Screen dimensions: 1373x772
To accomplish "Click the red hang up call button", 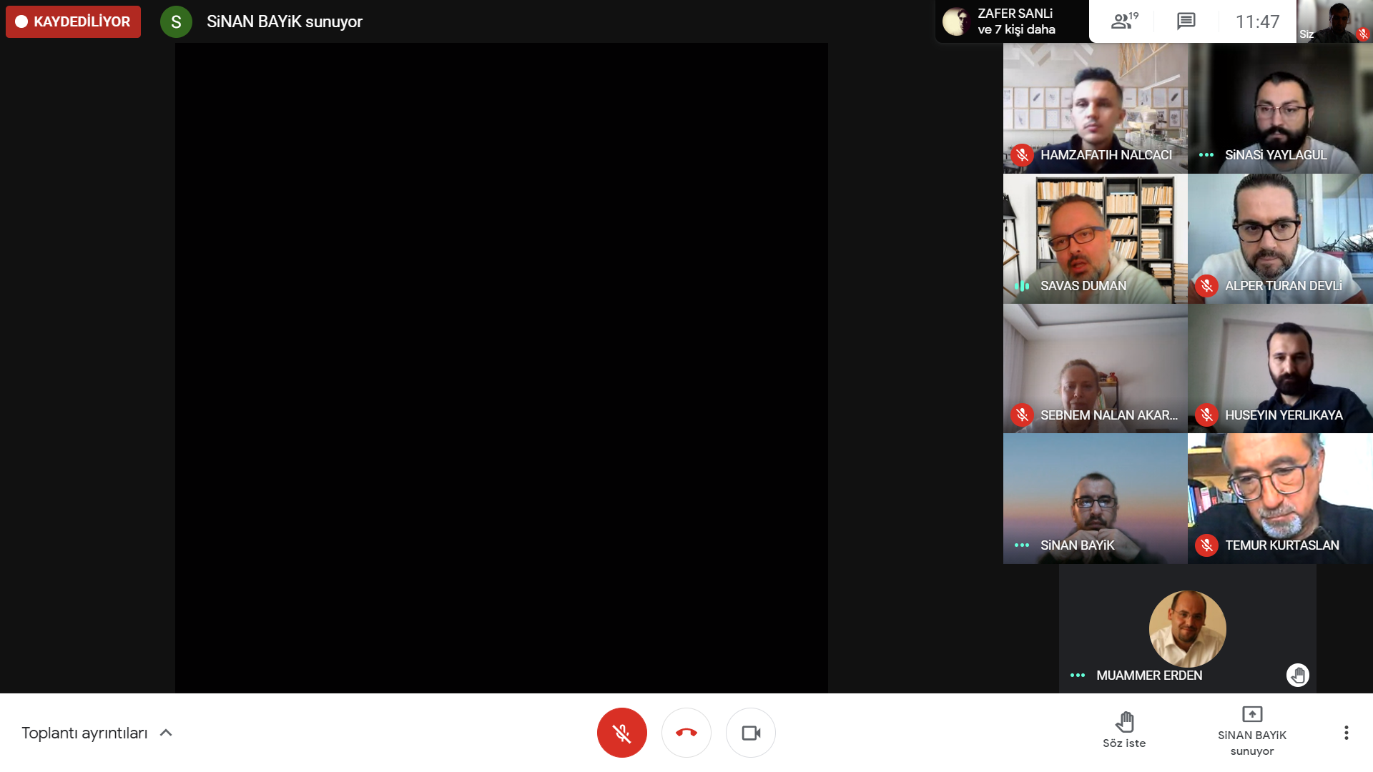I will [x=686, y=733].
